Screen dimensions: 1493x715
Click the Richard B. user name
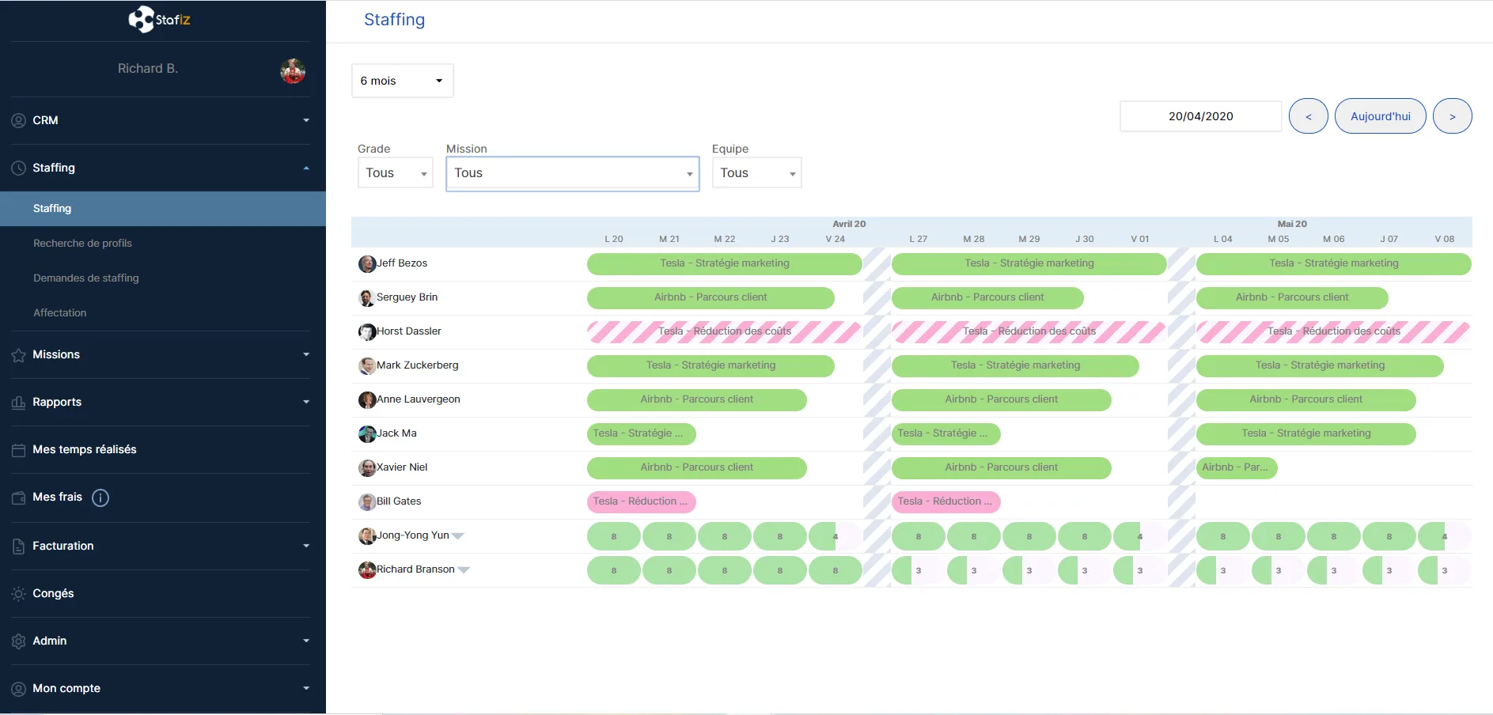coord(148,69)
